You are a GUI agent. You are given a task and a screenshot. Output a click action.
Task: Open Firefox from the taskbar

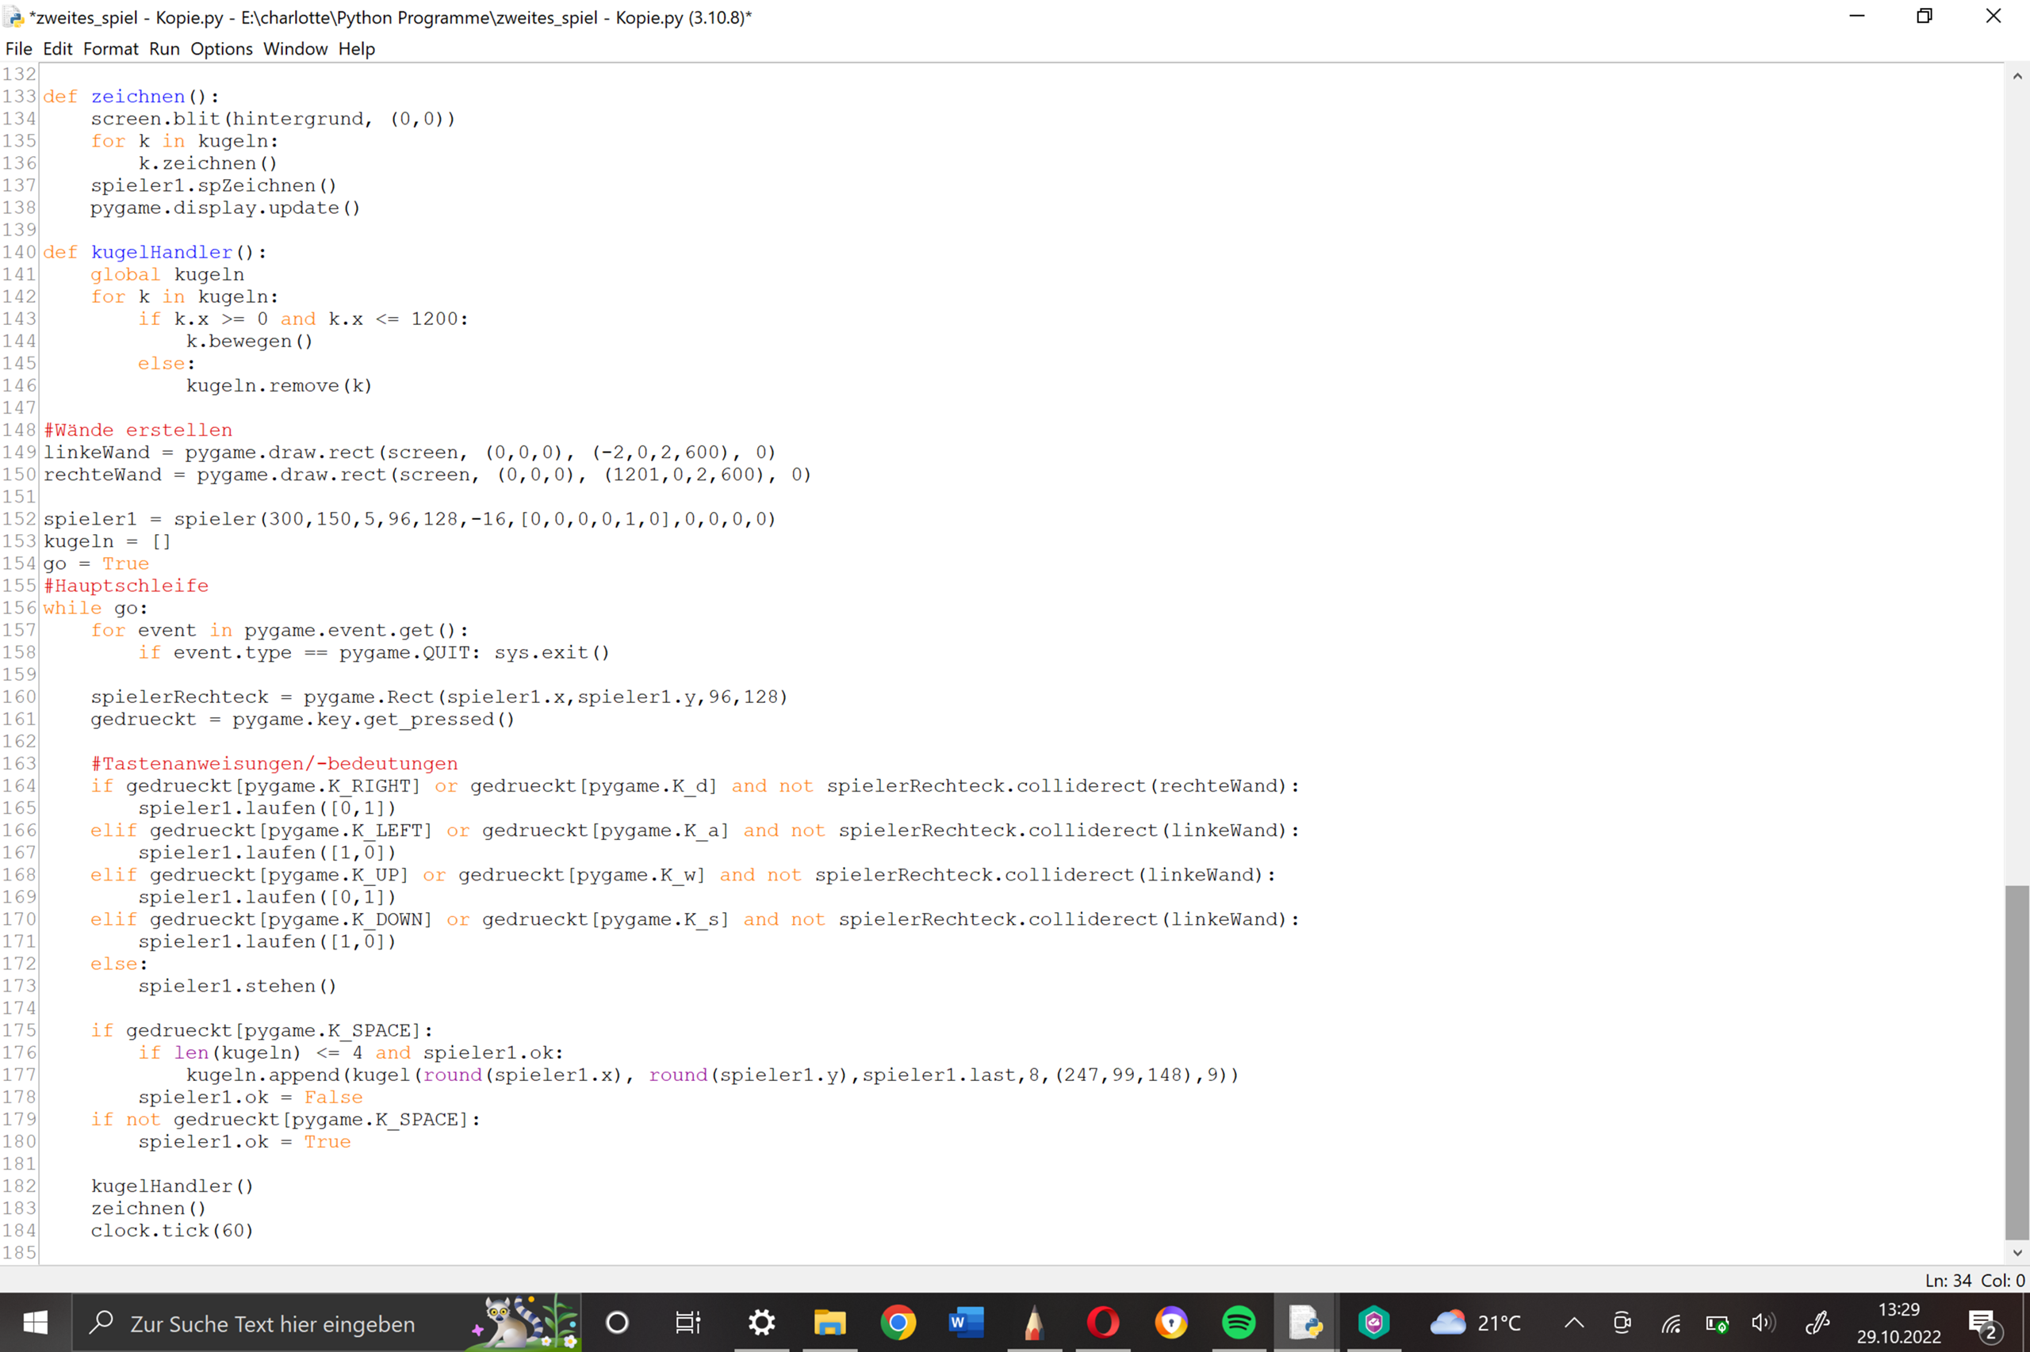1170,1323
